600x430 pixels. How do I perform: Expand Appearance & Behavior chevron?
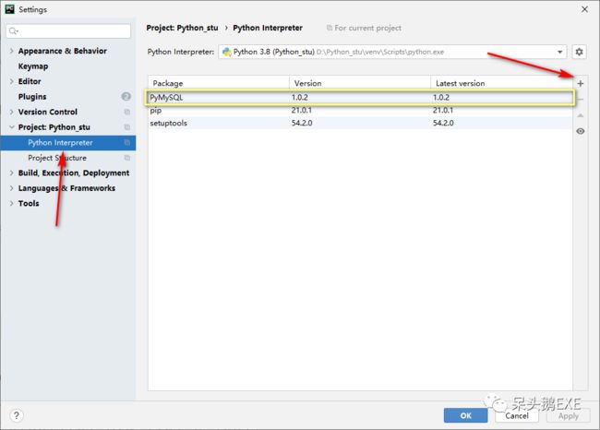coord(11,51)
